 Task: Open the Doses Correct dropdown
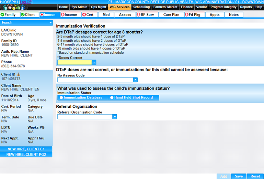pos(94,63)
